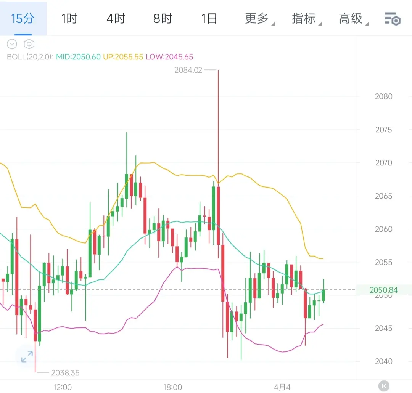Click the 2060 price axis label
This screenshot has height=393, width=412.
pyautogui.click(x=384, y=229)
